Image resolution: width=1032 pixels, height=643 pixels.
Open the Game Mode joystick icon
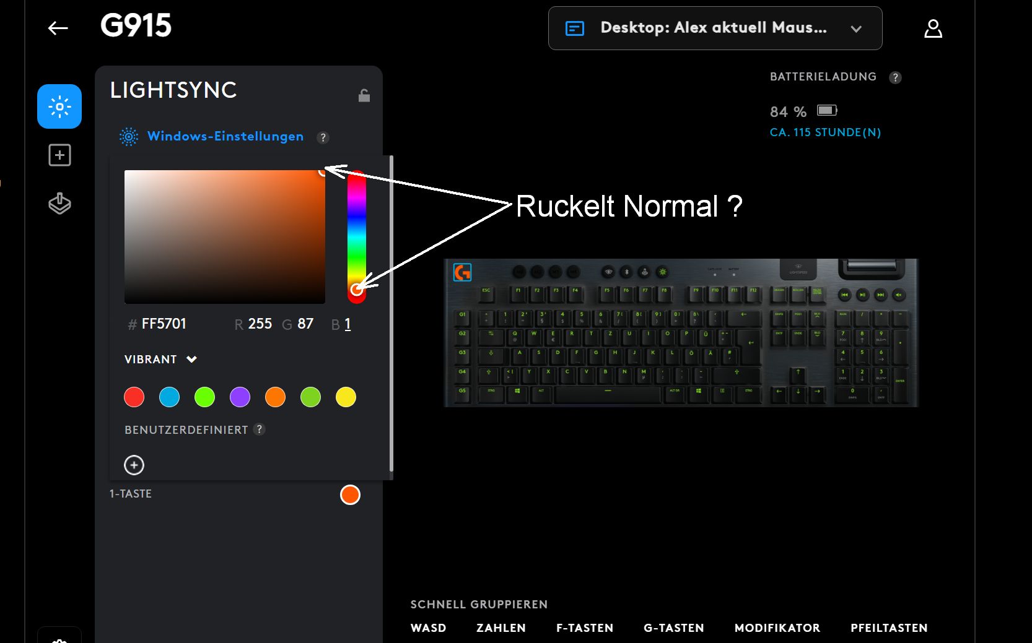coord(59,203)
